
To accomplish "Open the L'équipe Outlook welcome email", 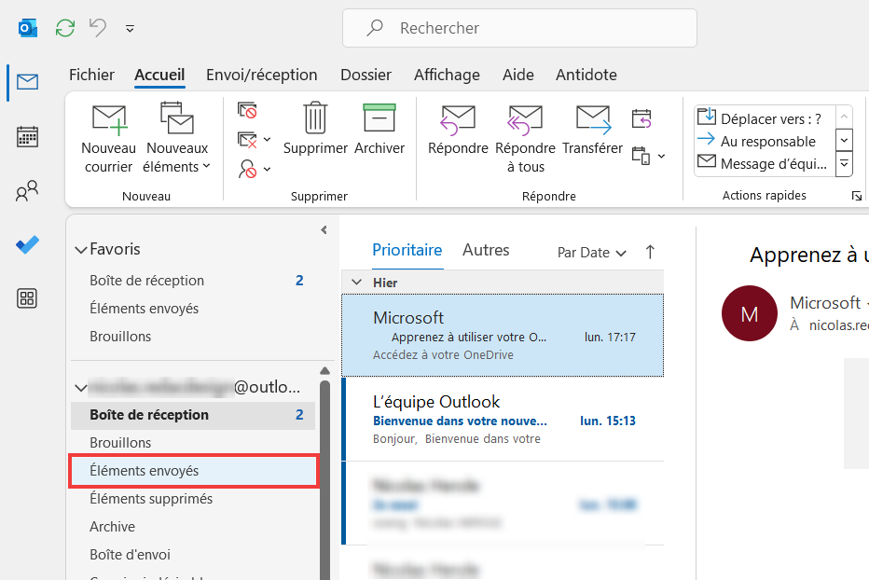I will [503, 420].
